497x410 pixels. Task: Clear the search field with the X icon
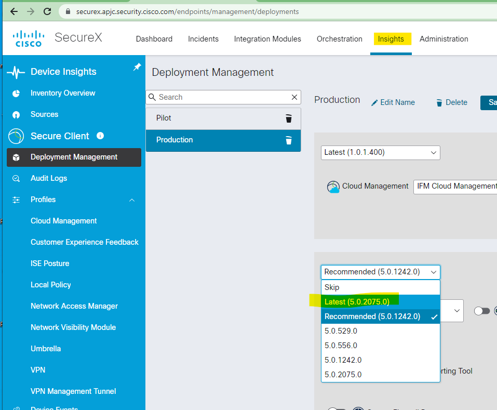[294, 97]
